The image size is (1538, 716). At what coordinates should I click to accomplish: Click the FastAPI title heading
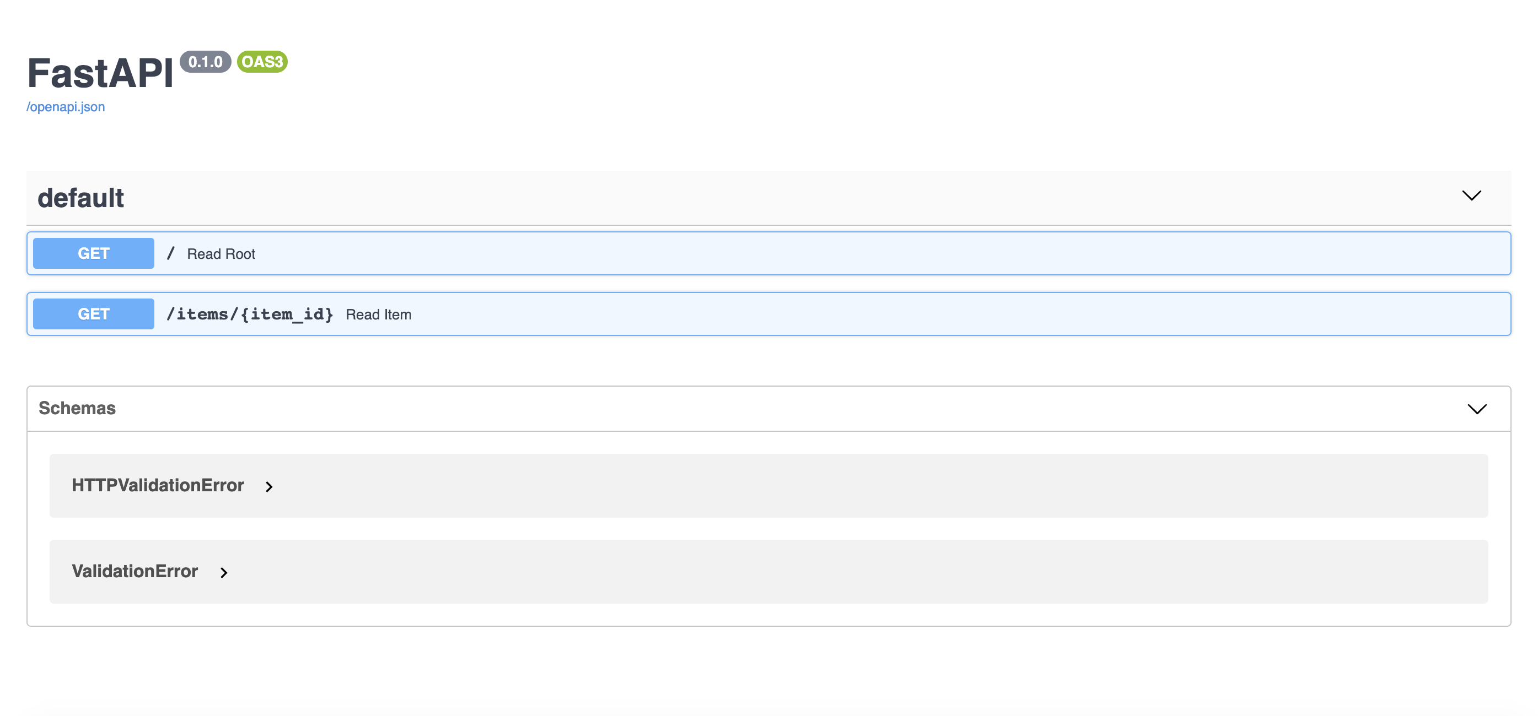[x=100, y=74]
